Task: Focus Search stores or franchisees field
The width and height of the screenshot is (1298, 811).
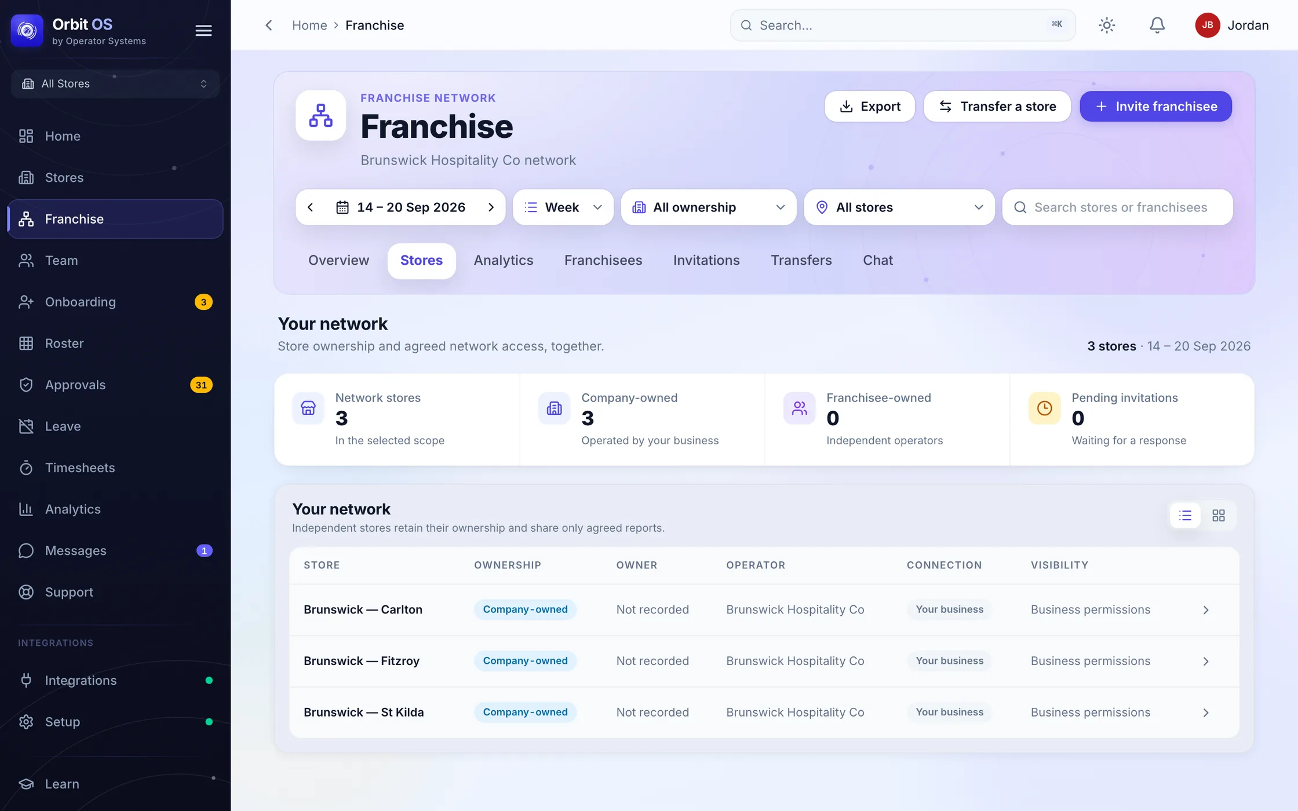Action: click(1118, 207)
